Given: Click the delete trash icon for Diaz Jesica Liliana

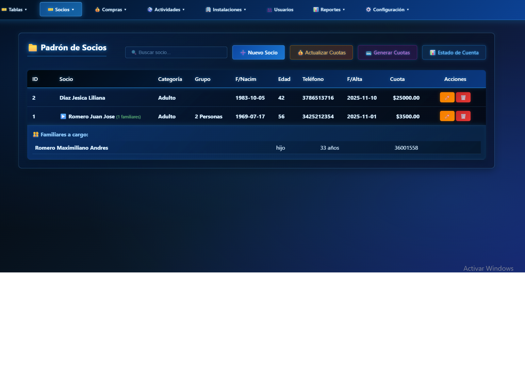Looking at the screenshot, I should (x=463, y=98).
